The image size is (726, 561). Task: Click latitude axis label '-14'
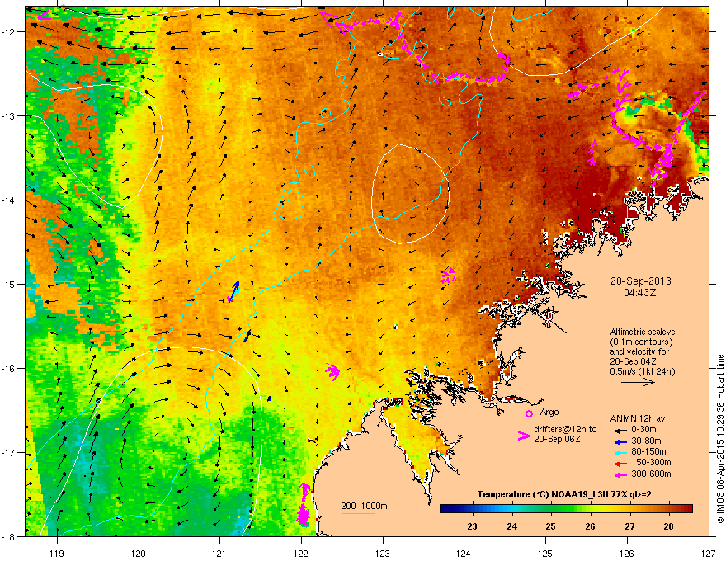click(9, 200)
